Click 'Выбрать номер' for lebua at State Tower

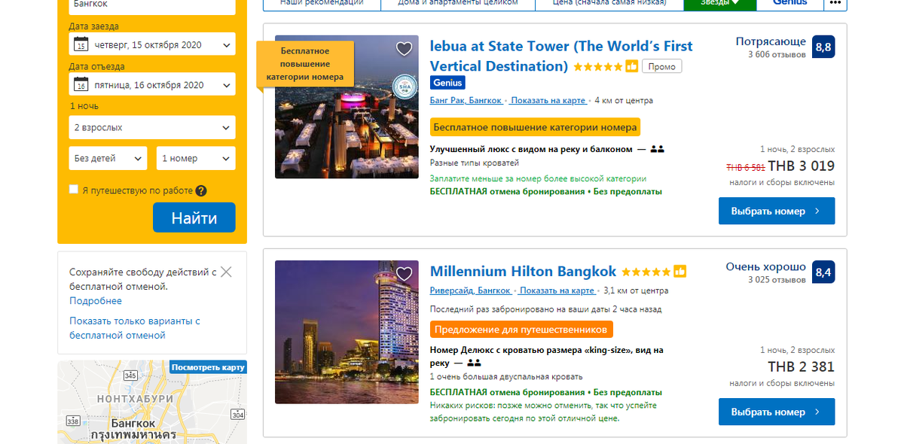[777, 211]
